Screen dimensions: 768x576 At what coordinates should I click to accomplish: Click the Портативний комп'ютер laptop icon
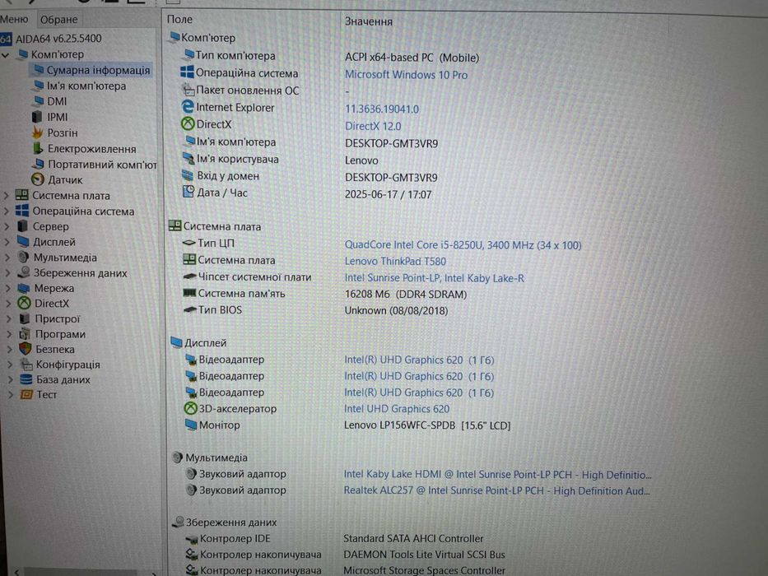coord(38,164)
